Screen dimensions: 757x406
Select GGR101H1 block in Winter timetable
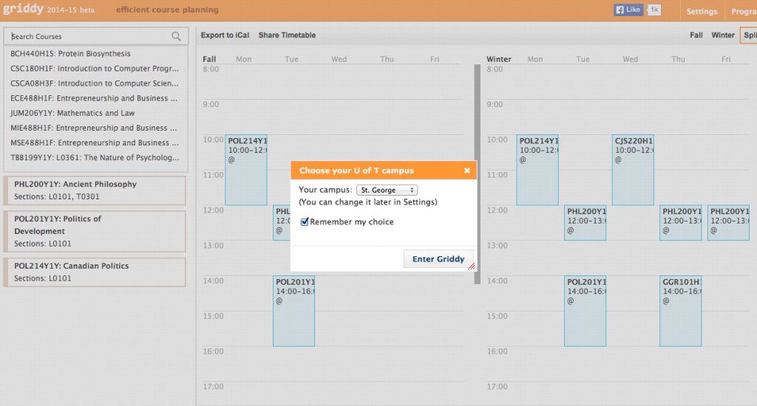coord(680,310)
